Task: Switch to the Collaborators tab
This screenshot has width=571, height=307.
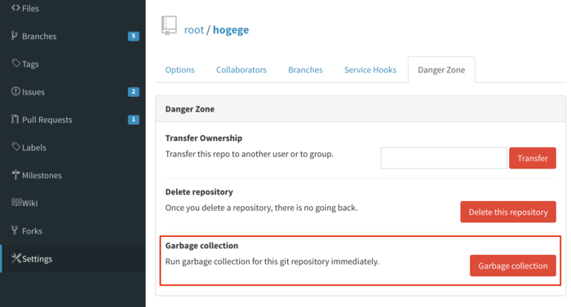Action: [241, 70]
